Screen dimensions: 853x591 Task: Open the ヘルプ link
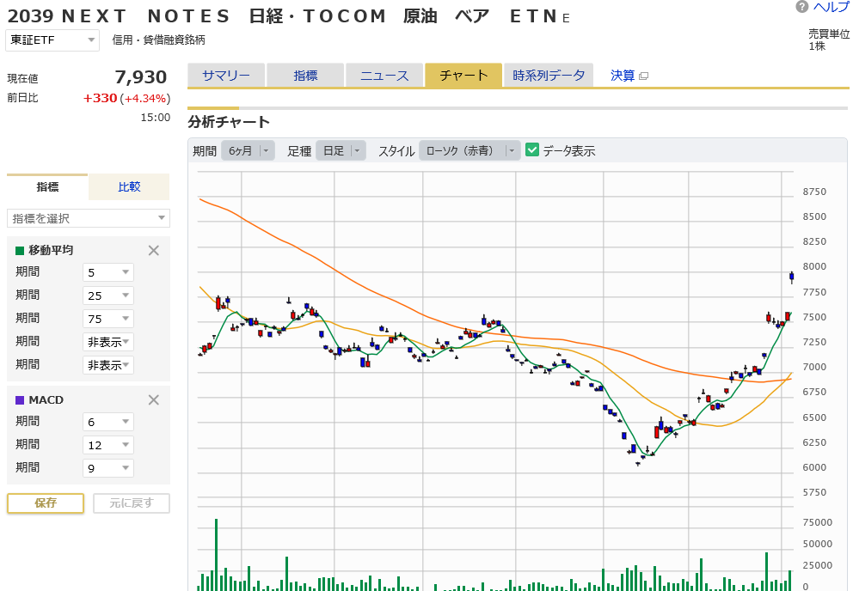click(831, 7)
